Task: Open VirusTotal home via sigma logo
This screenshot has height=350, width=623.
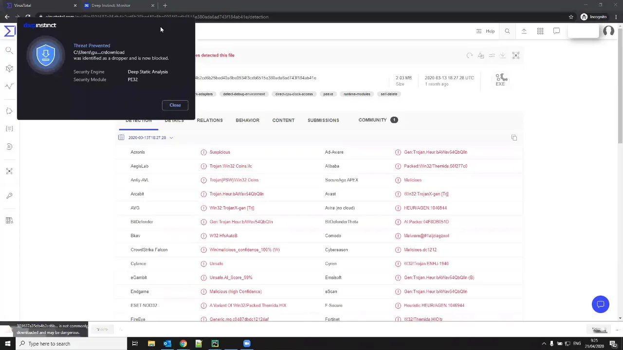Action: (x=9, y=31)
